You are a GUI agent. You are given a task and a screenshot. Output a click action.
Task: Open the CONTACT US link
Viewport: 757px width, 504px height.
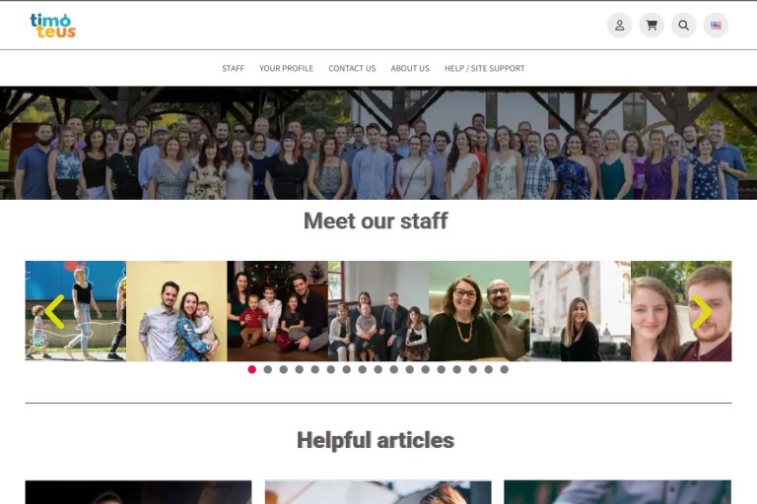(352, 69)
